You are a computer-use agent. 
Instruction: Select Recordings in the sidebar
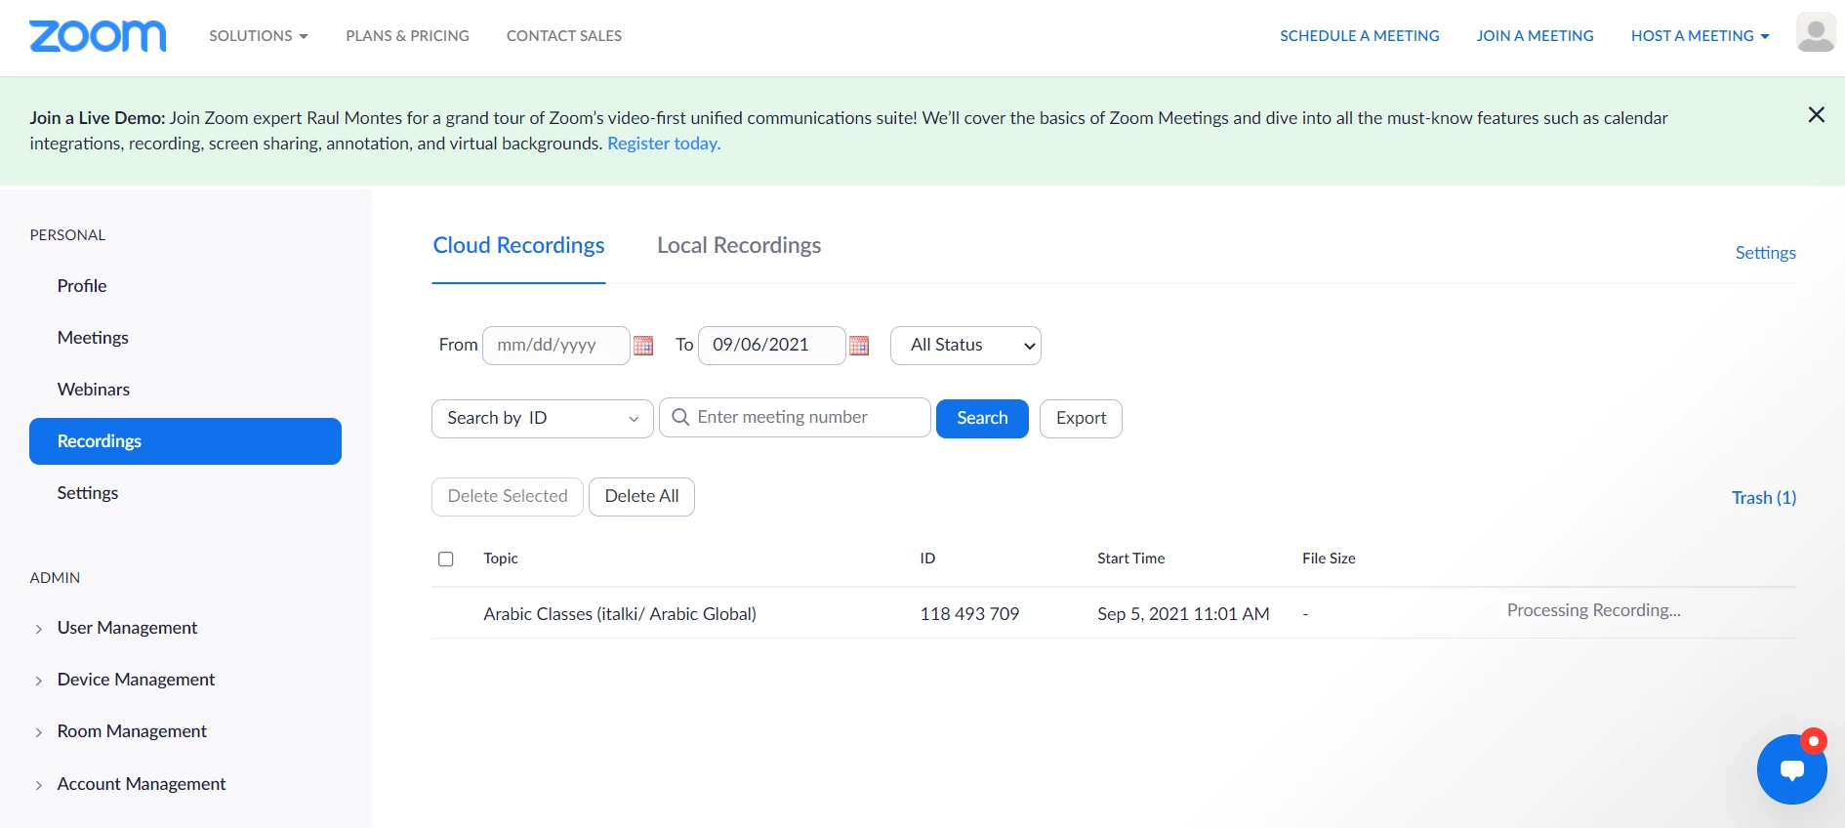coord(185,441)
